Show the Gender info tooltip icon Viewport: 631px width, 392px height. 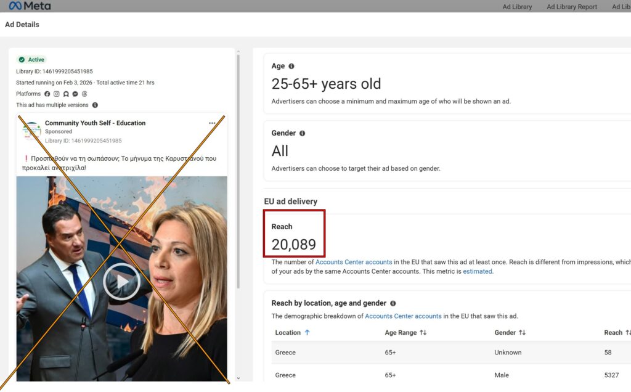click(x=302, y=133)
